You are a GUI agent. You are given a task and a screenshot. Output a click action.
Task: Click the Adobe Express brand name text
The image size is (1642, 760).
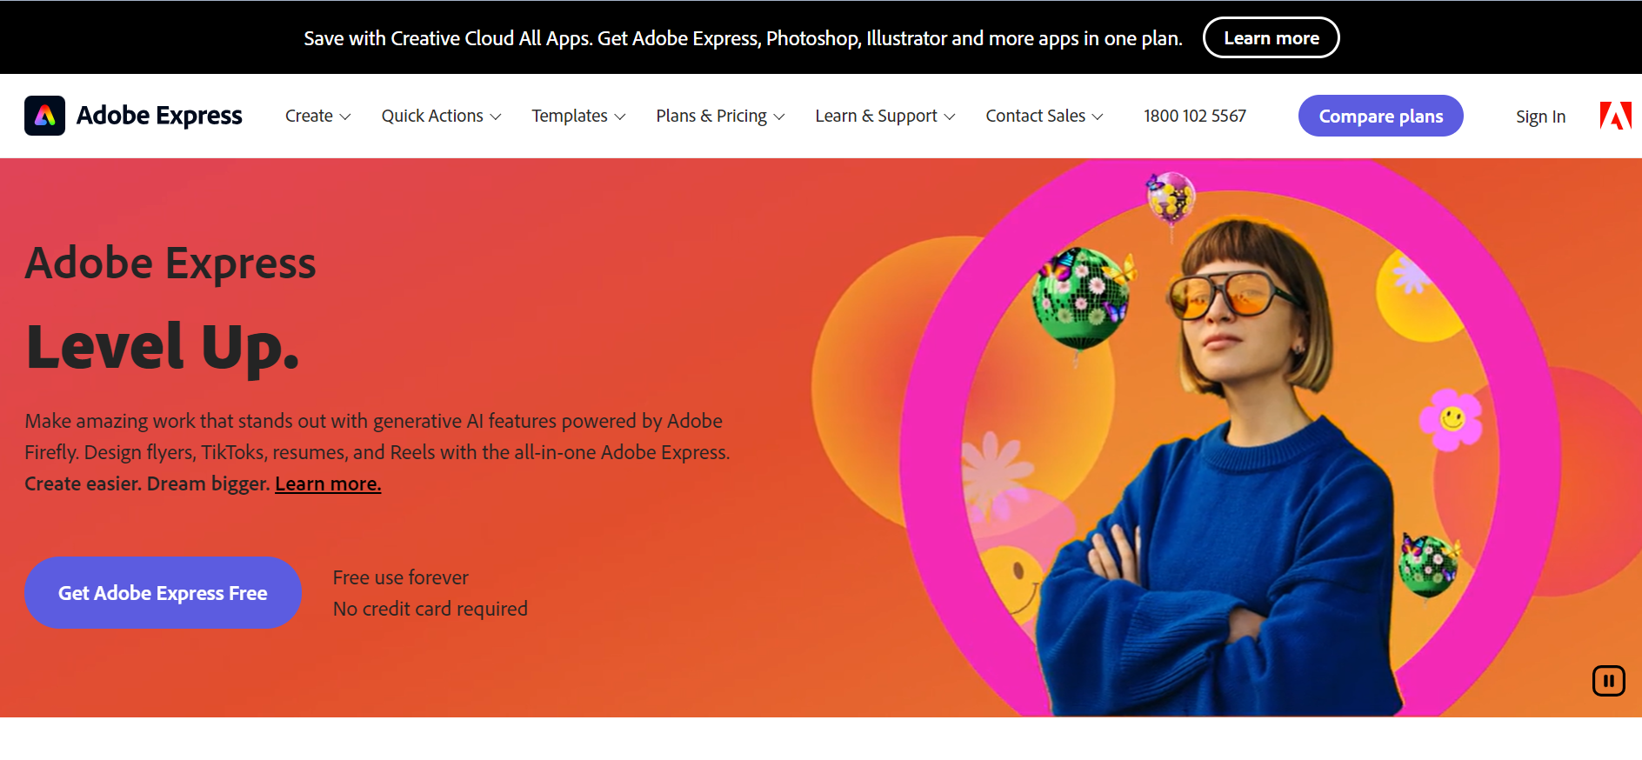159,116
